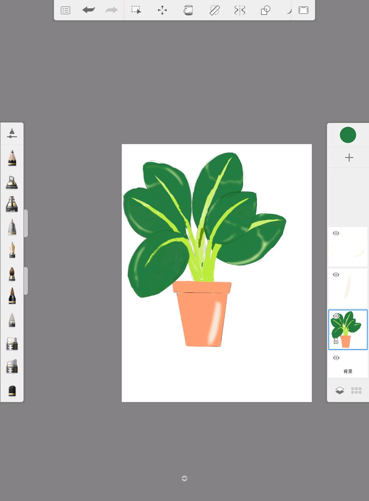
Task: Enable the symmetry tool
Action: pos(240,10)
